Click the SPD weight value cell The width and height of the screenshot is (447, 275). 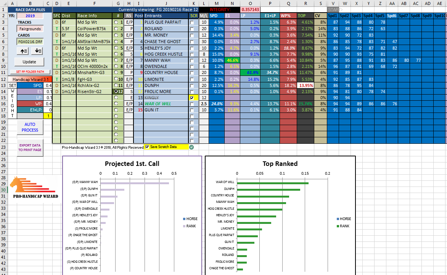(48, 85)
